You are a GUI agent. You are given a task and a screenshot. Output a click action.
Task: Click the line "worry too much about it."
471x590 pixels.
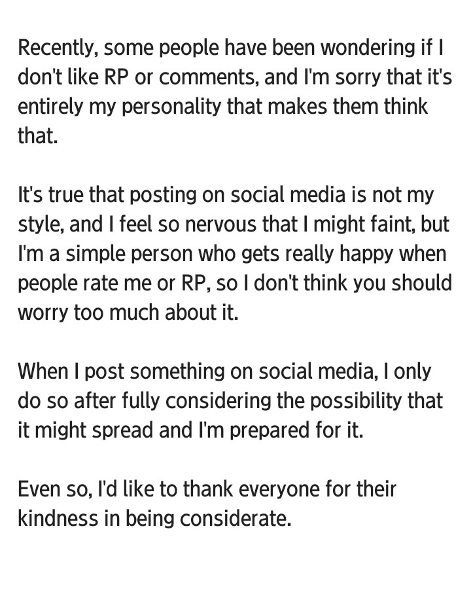(128, 313)
